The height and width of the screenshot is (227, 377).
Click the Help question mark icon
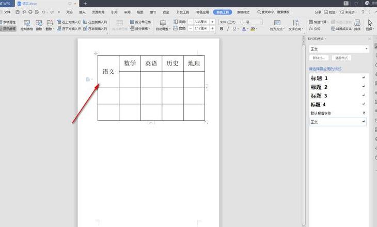coord(363,12)
